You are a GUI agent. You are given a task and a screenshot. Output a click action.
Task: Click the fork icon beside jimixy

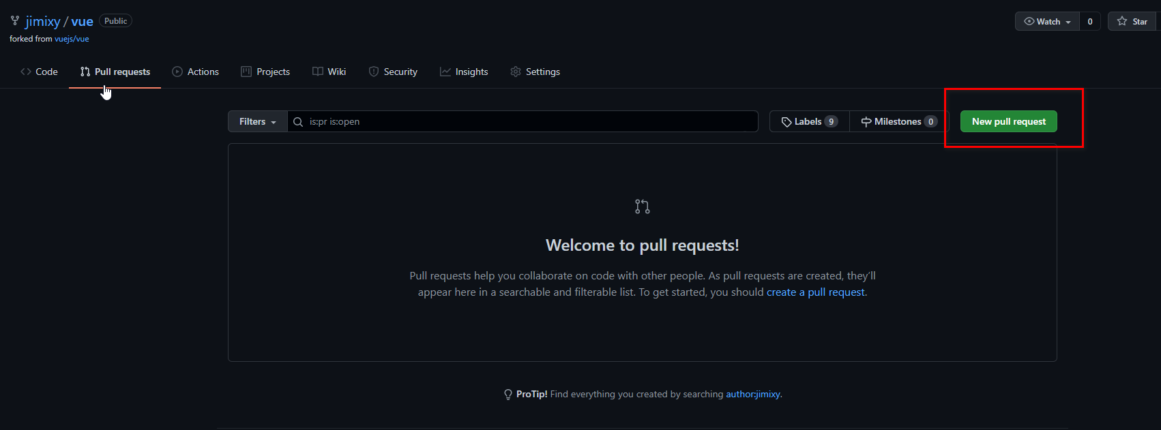pos(15,20)
